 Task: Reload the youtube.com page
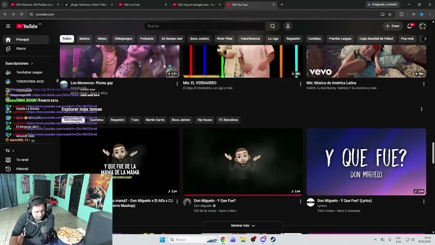[21, 14]
